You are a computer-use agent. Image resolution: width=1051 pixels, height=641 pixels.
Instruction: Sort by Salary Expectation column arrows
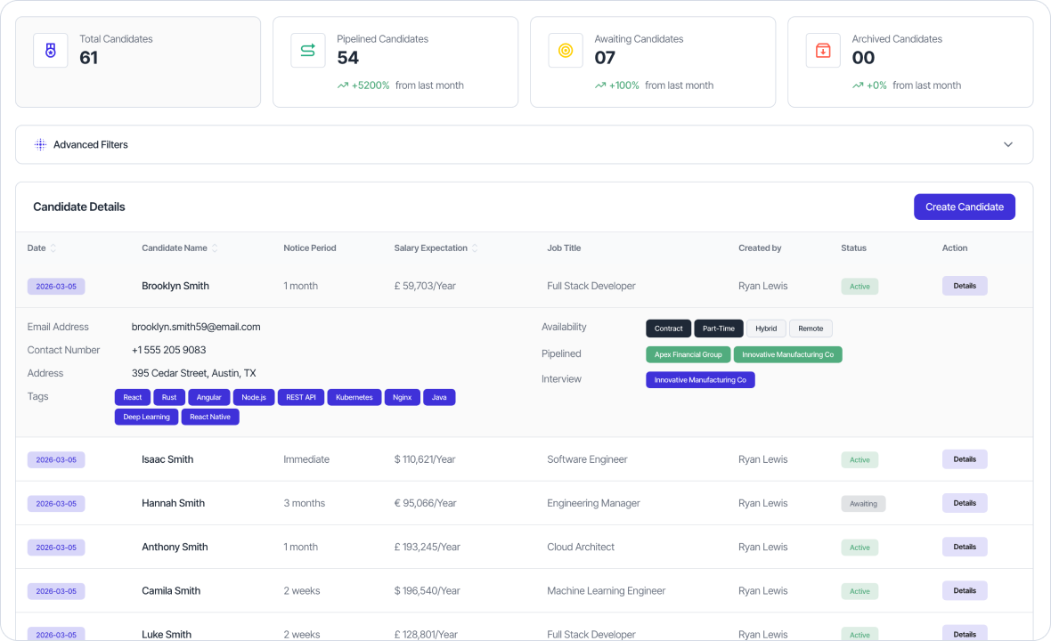475,248
